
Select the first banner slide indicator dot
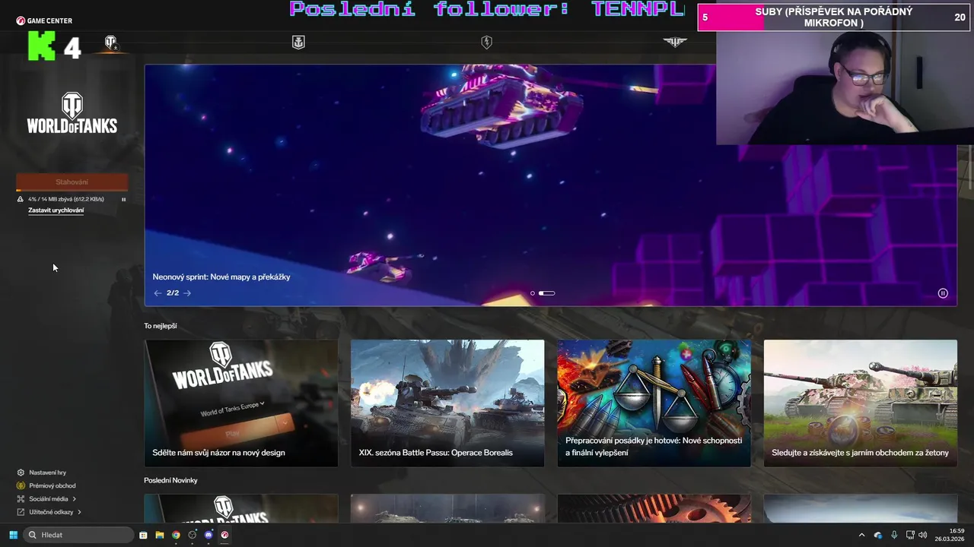533,293
